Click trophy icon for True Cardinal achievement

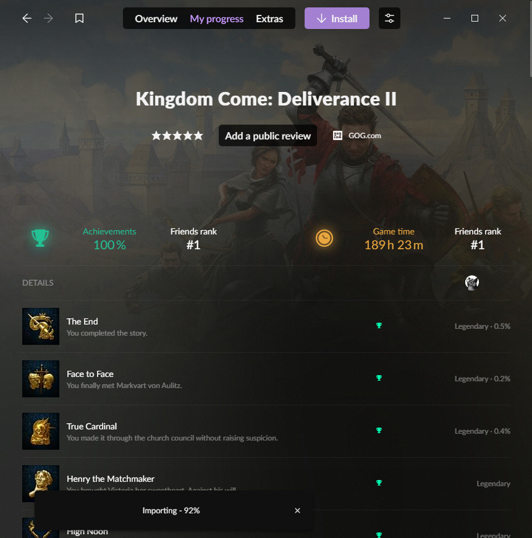point(379,431)
